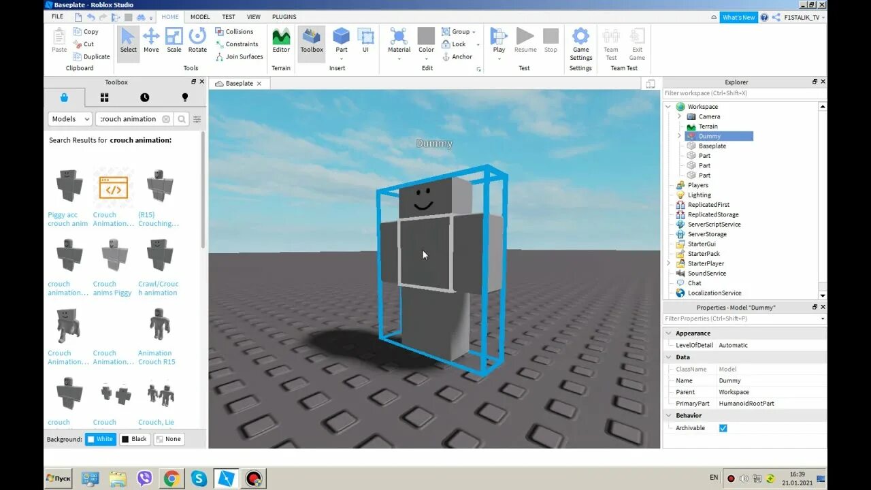Expand the Camera tree node
The height and width of the screenshot is (490, 871).
pos(679,116)
